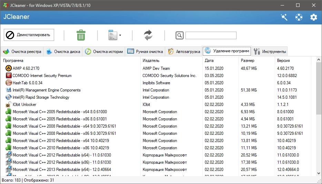Click the Visual C++ 2010 x64 row icon
Screen dimensions: 322x184
(8, 141)
